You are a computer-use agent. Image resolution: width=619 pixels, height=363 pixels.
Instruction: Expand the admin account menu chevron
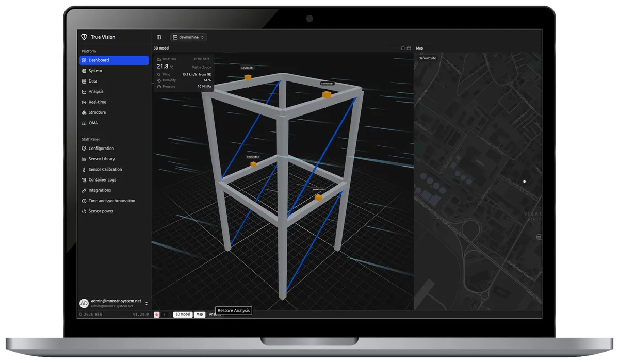click(146, 303)
